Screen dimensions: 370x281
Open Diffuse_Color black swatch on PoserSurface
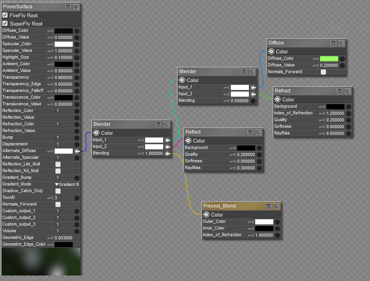tap(64, 31)
